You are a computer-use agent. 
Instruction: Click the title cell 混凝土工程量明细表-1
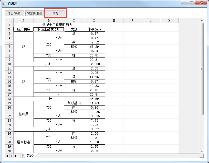[59, 25]
